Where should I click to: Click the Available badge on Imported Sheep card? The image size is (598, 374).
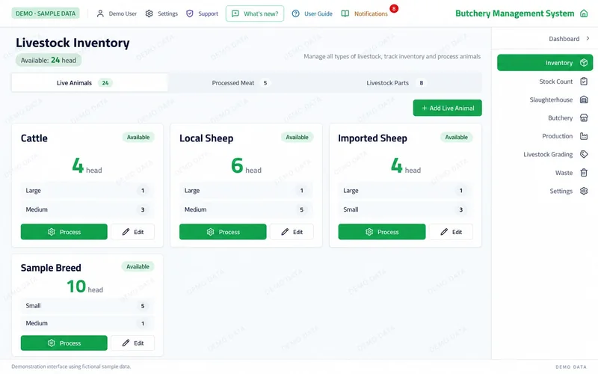(x=456, y=137)
